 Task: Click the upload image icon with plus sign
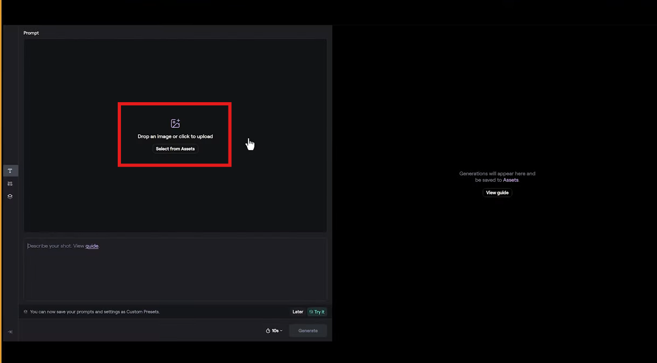pos(175,124)
